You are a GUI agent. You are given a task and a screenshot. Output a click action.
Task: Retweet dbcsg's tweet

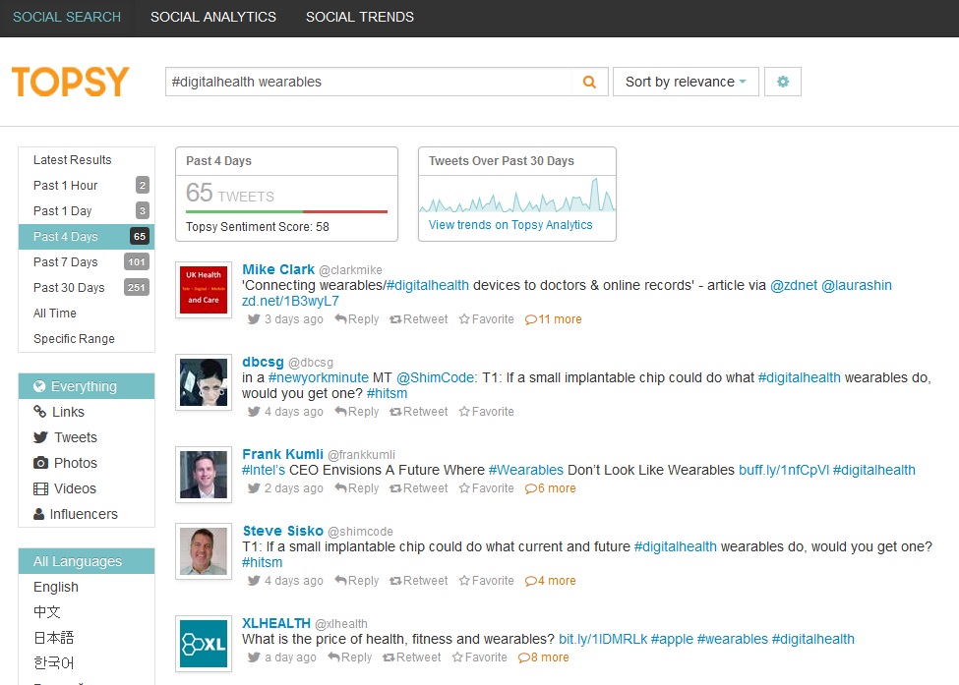tap(419, 412)
